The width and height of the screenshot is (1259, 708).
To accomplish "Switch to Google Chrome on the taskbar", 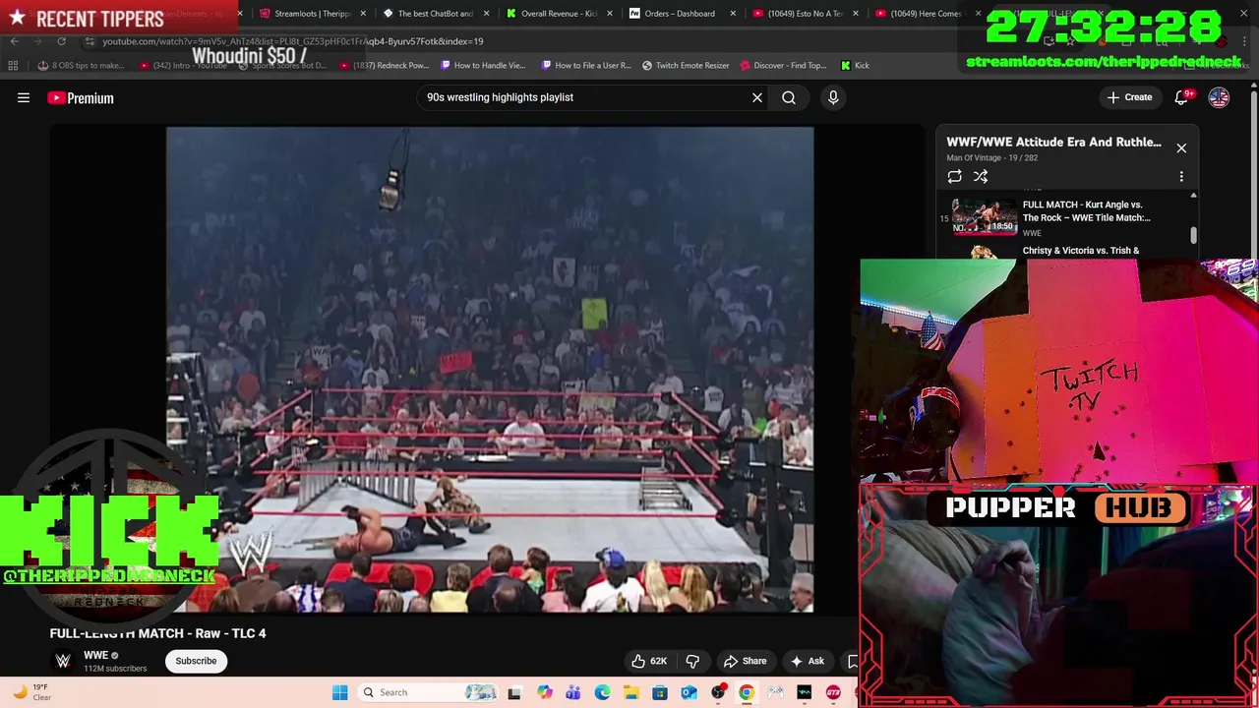I will 747,692.
